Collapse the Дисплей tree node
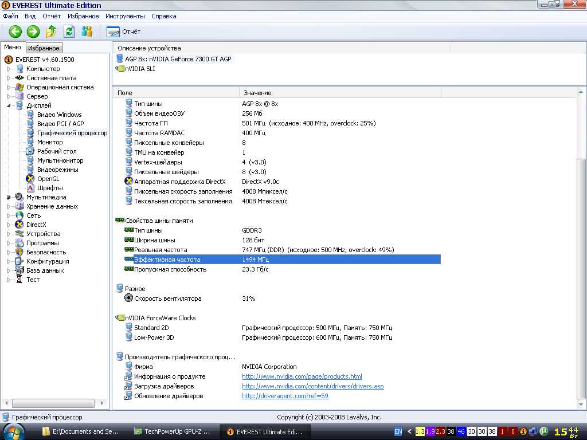 (x=9, y=105)
